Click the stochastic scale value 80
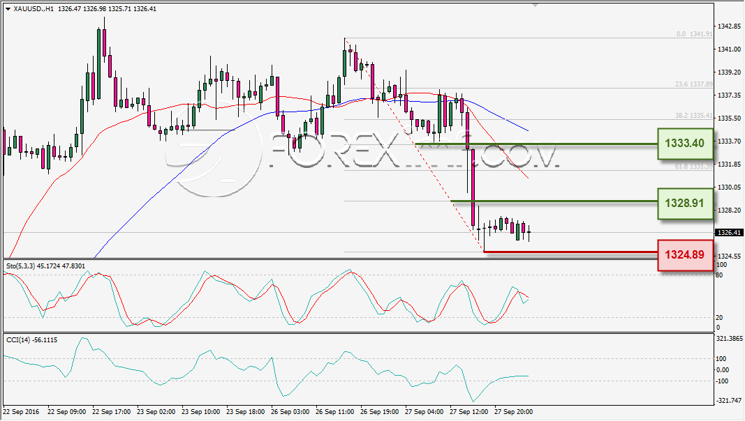This screenshot has height=421, width=745. pos(719,275)
